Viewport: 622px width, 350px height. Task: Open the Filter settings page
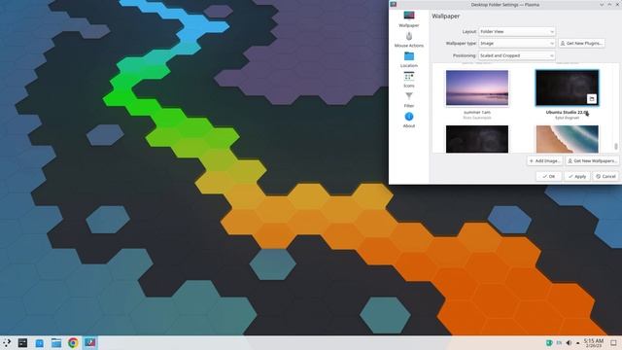(x=408, y=99)
